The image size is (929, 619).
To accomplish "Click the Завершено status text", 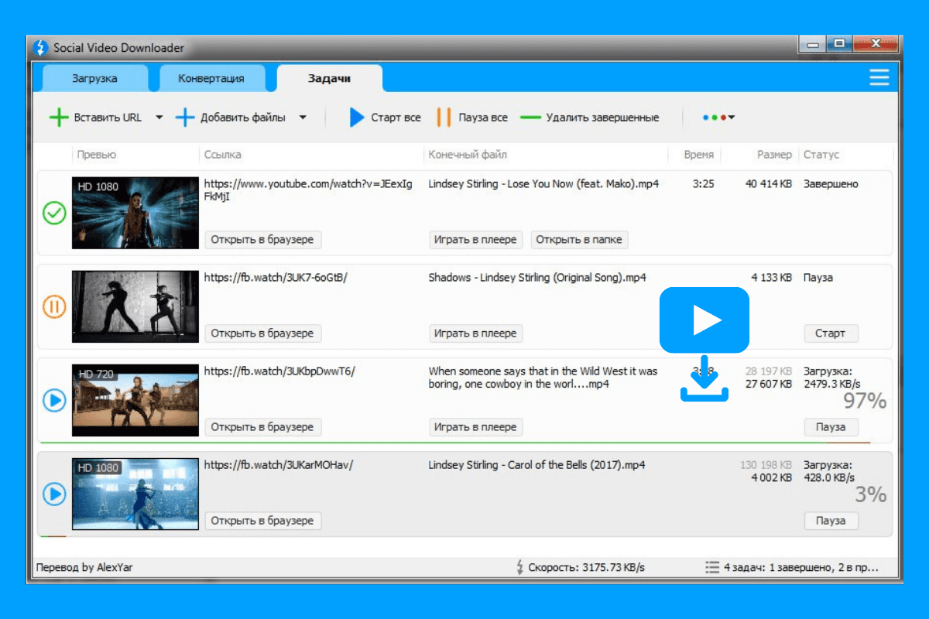I will pyautogui.click(x=831, y=184).
